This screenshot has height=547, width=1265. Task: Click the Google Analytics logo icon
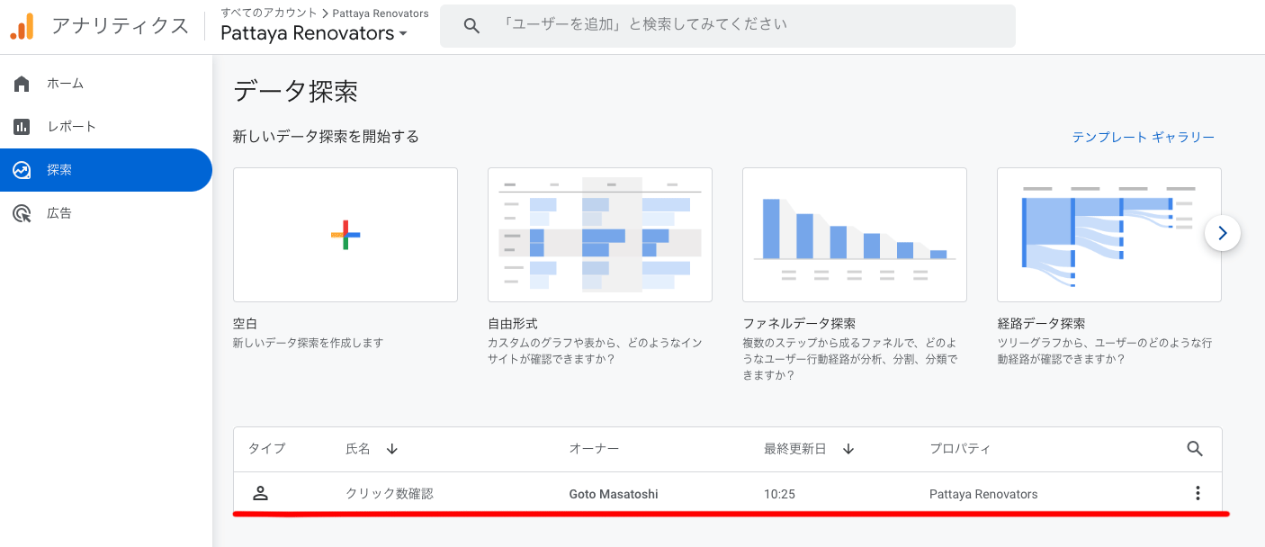click(22, 26)
